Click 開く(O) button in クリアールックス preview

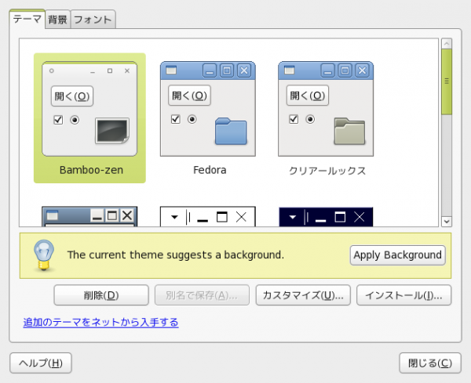coord(308,96)
